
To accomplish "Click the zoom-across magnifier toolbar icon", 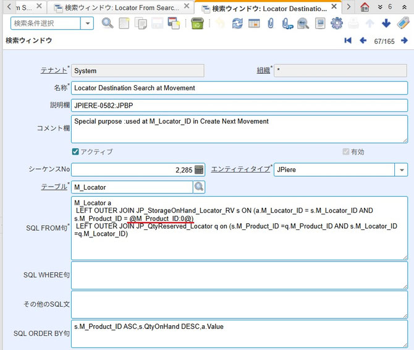I will click(303, 23).
